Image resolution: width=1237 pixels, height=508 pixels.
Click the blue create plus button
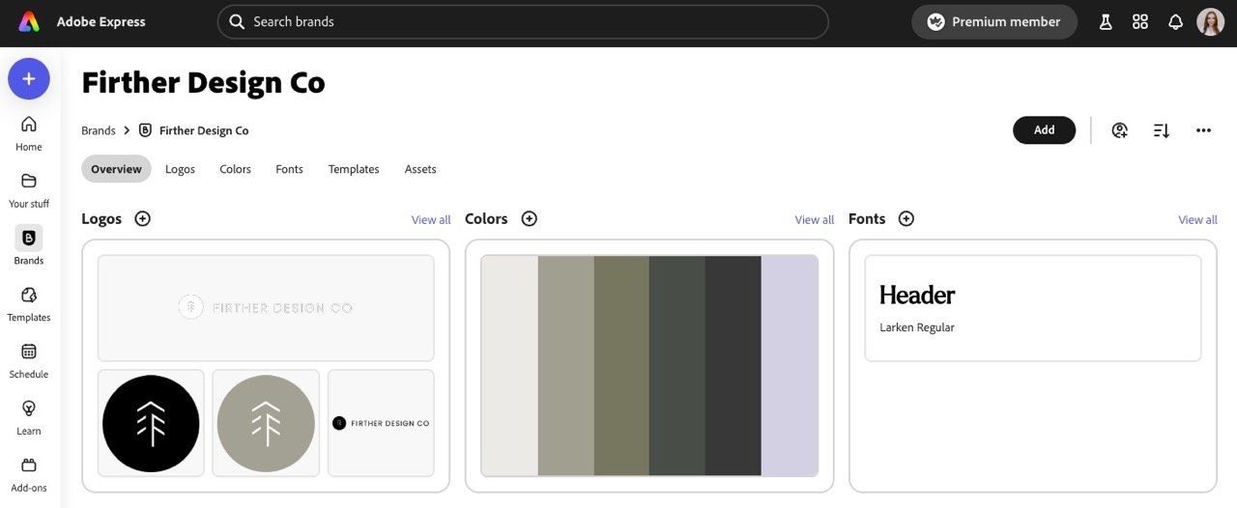29,78
